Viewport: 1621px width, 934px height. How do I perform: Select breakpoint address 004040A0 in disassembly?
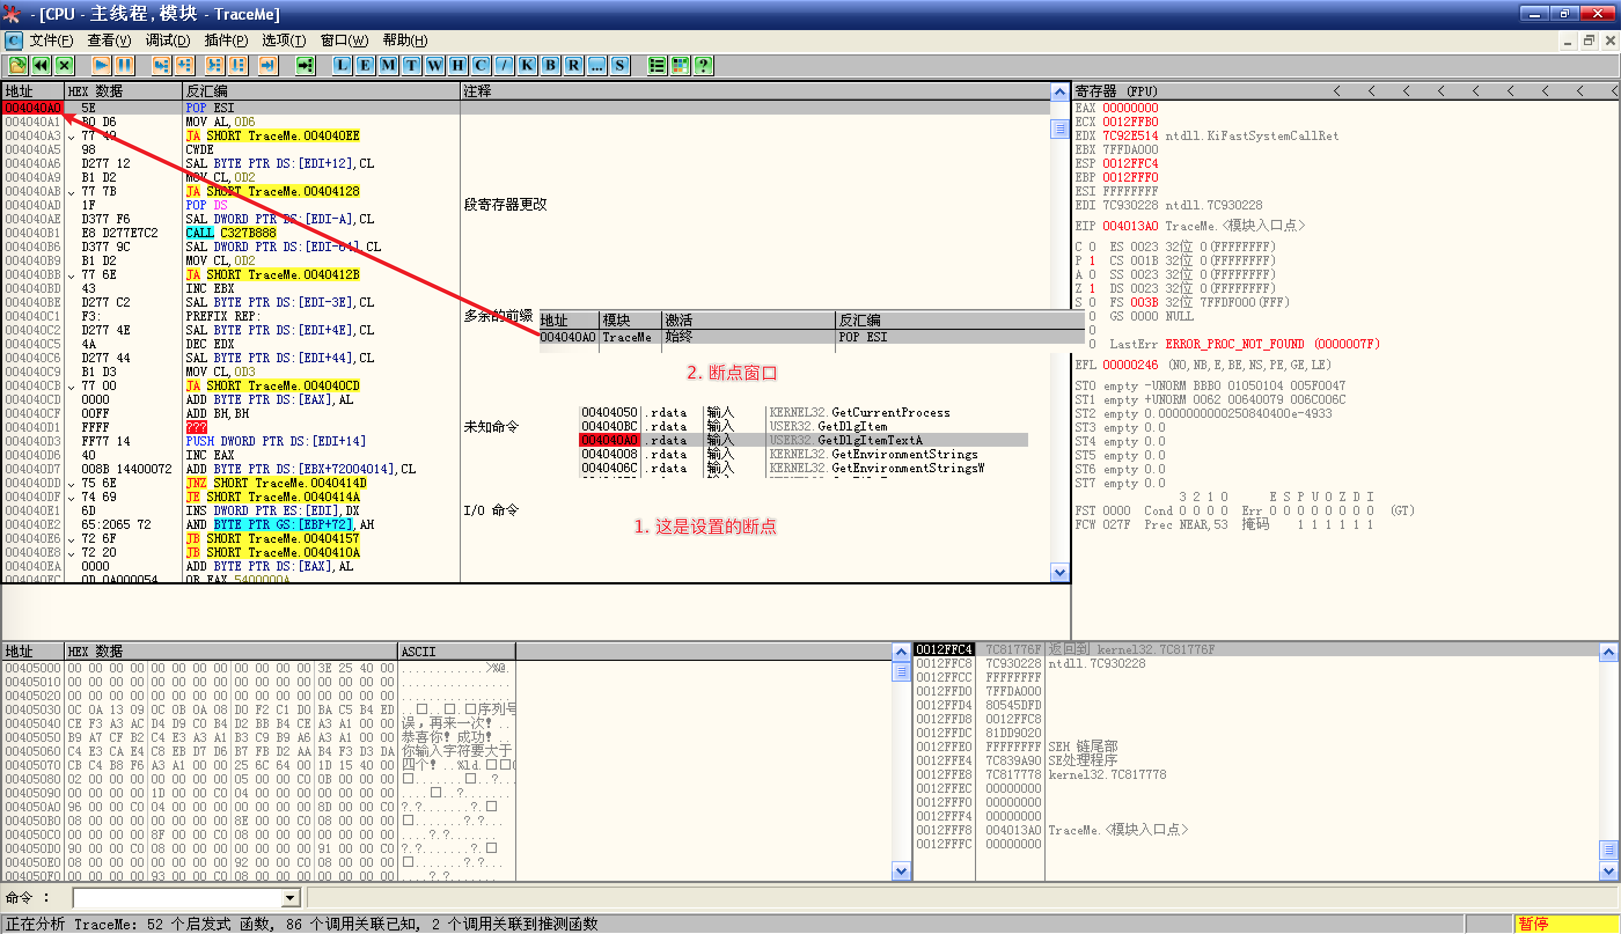pyautogui.click(x=33, y=108)
